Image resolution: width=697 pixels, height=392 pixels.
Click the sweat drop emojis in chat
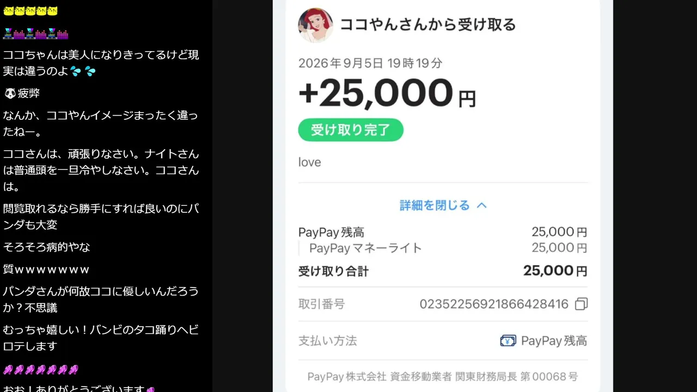tap(83, 71)
